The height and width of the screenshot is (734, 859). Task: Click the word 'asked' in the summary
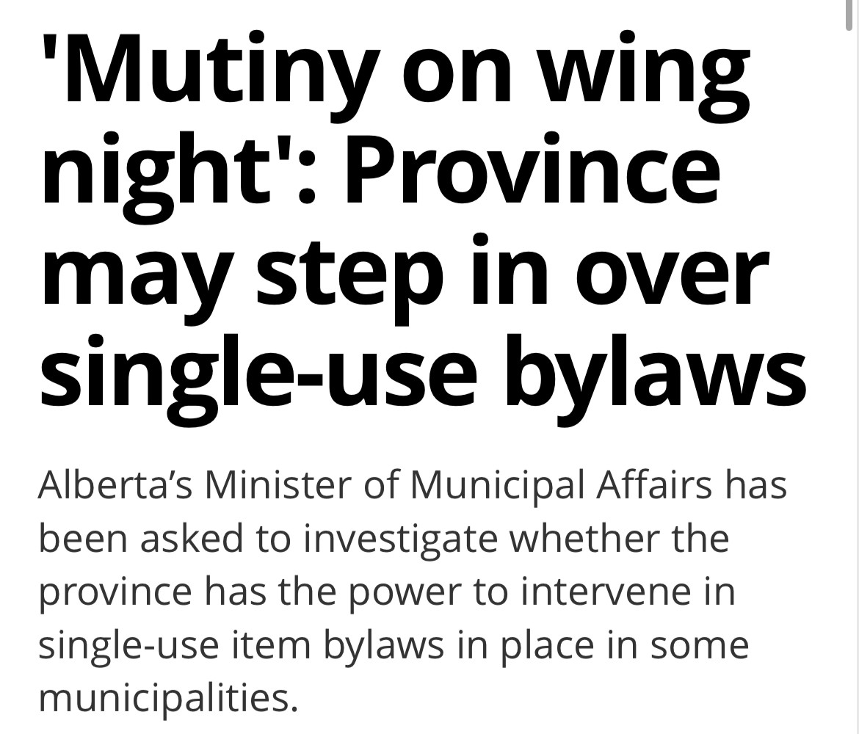(x=191, y=539)
